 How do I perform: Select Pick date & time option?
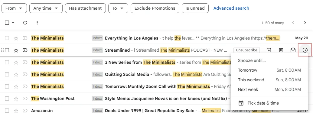click(x=269, y=103)
